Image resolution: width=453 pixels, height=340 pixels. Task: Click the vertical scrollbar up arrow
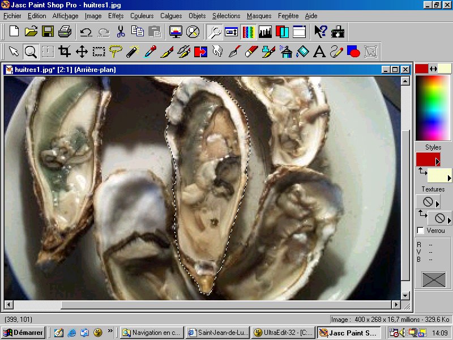coord(405,81)
